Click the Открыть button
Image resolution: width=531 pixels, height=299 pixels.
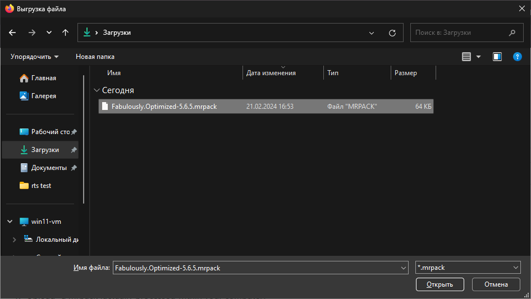point(440,284)
